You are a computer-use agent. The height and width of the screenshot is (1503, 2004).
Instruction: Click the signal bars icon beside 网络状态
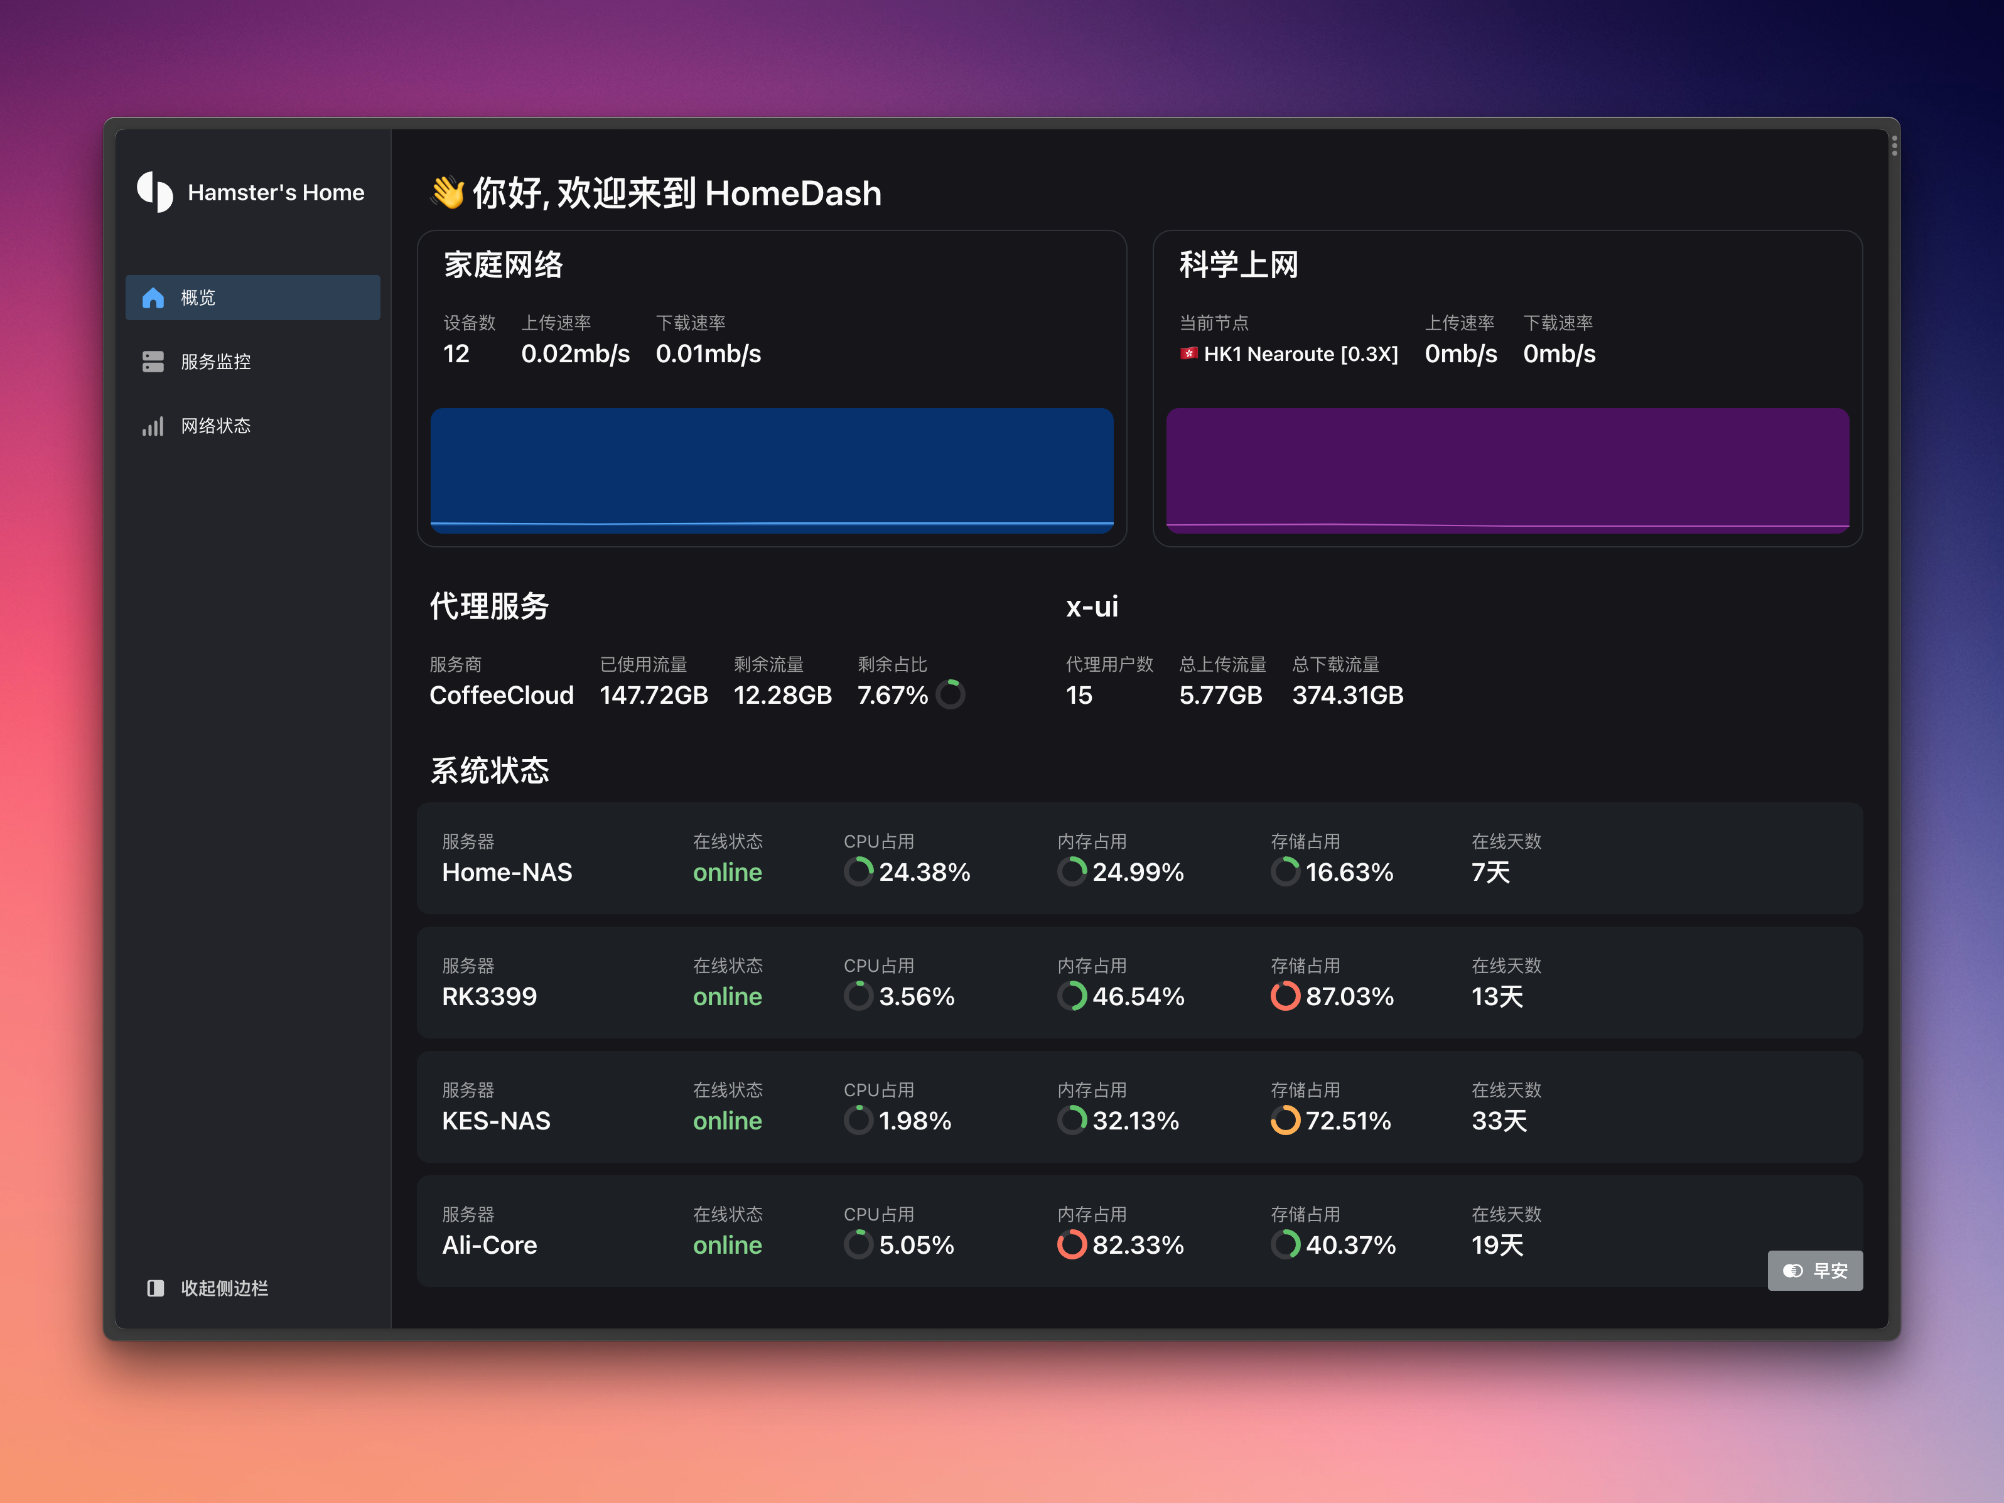point(153,426)
